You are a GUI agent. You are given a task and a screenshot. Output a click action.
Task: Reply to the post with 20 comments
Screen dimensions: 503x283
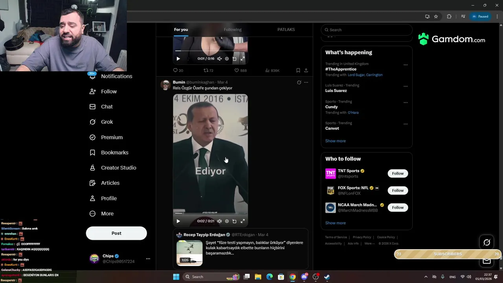click(178, 70)
